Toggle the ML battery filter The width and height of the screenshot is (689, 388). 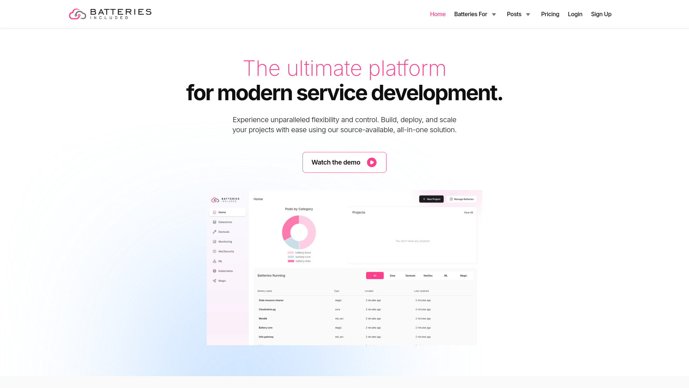coord(445,275)
